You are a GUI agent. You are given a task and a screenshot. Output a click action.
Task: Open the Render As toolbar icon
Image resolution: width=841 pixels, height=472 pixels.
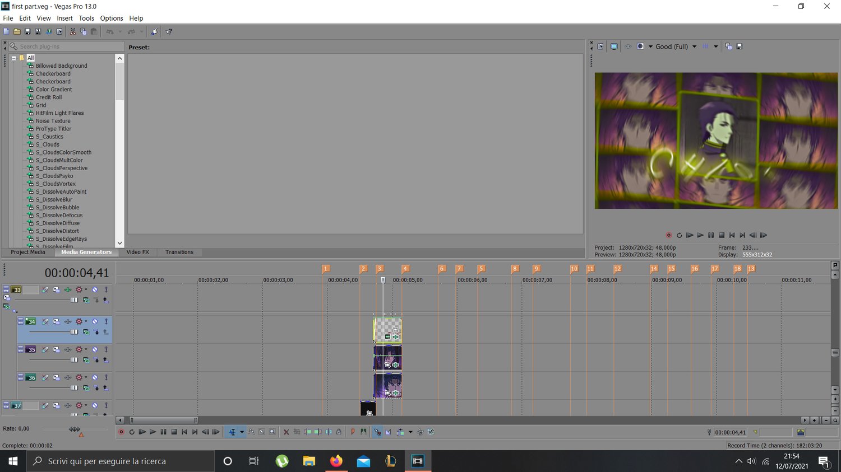pyautogui.click(x=49, y=32)
